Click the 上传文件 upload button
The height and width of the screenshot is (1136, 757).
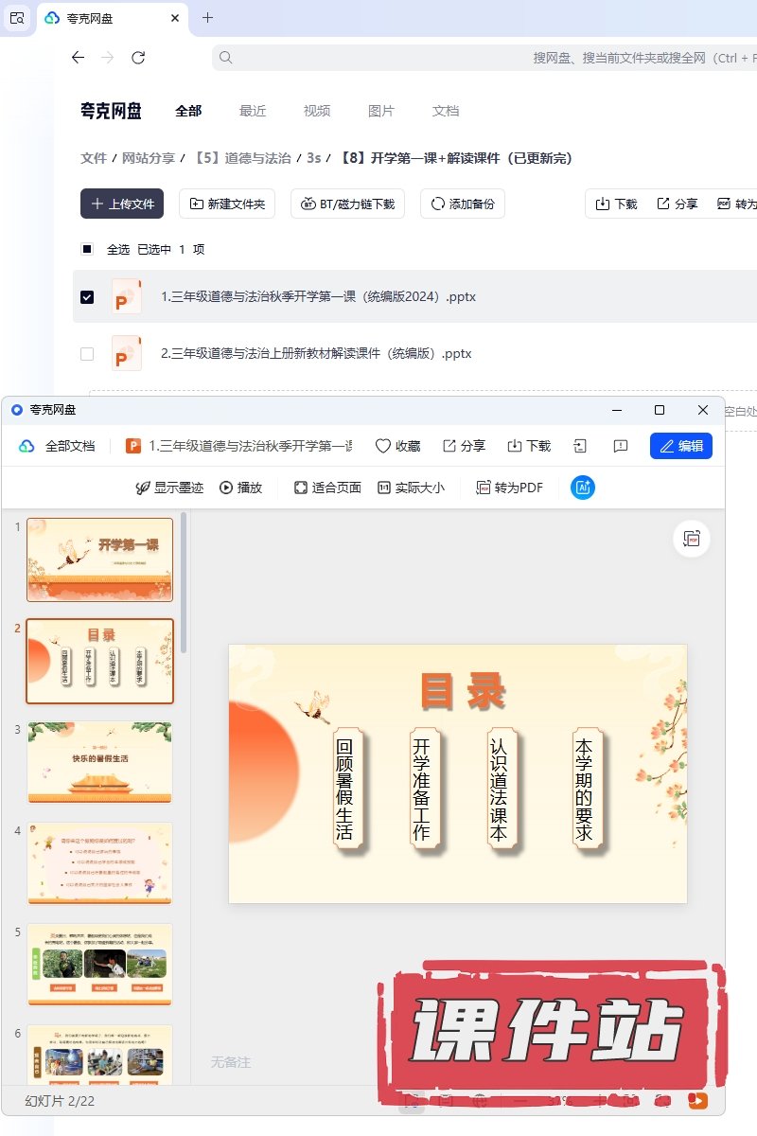[x=122, y=204]
